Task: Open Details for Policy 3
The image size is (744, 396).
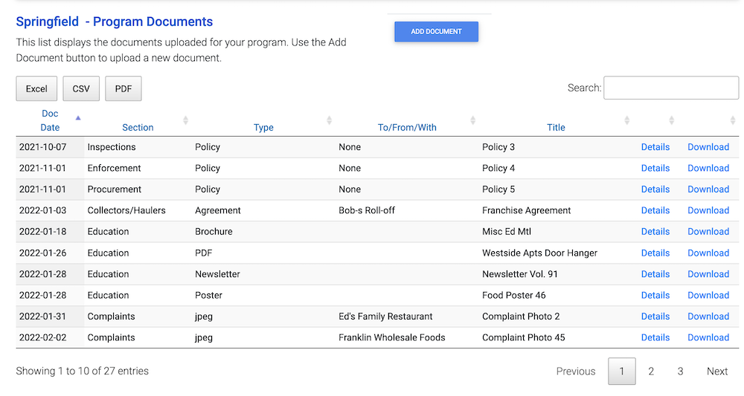Action: [655, 147]
